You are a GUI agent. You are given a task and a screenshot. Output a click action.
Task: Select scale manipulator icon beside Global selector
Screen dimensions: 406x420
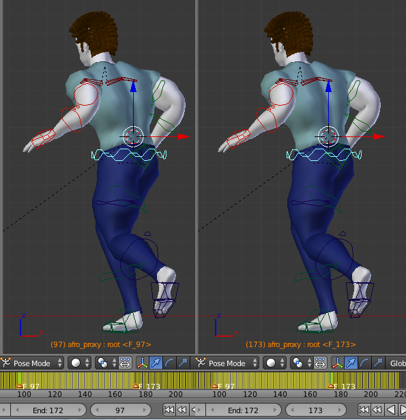tap(378, 363)
